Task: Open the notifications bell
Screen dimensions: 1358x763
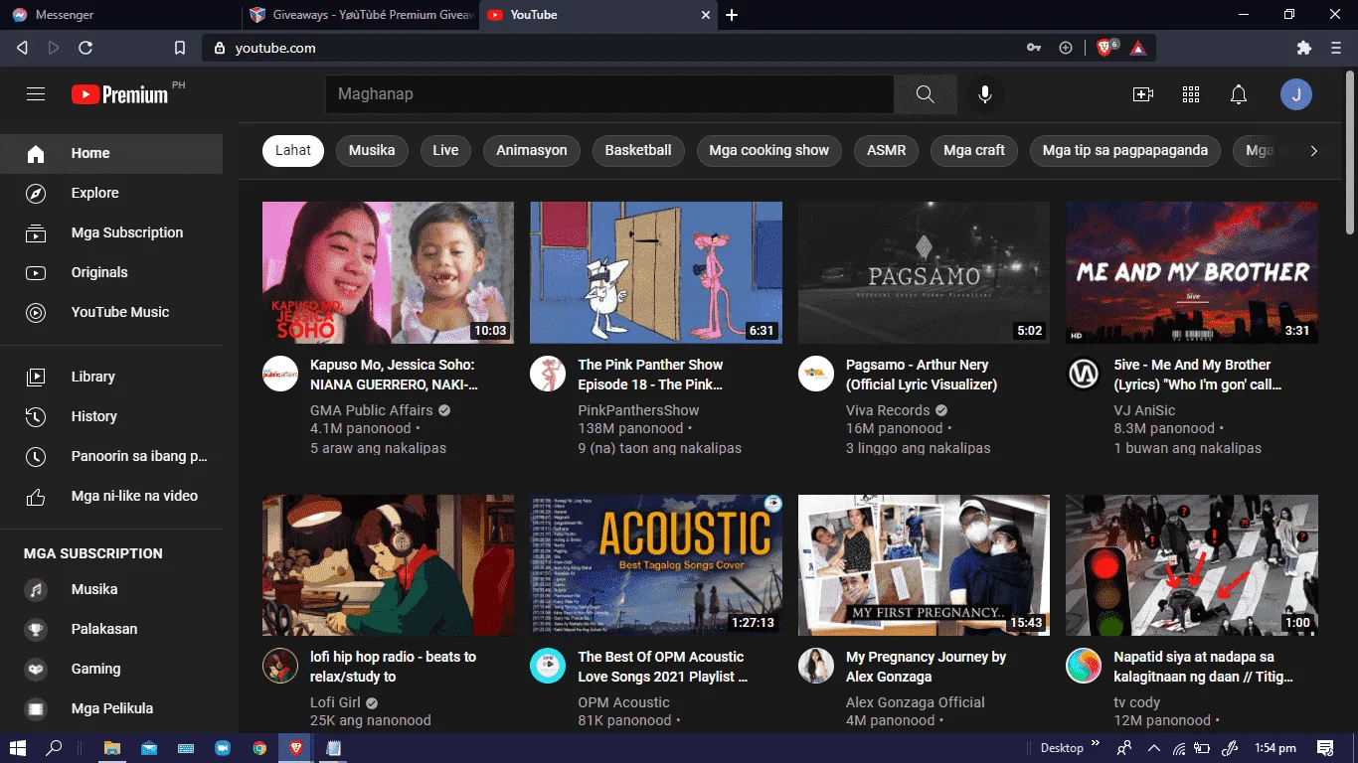Action: pyautogui.click(x=1239, y=94)
